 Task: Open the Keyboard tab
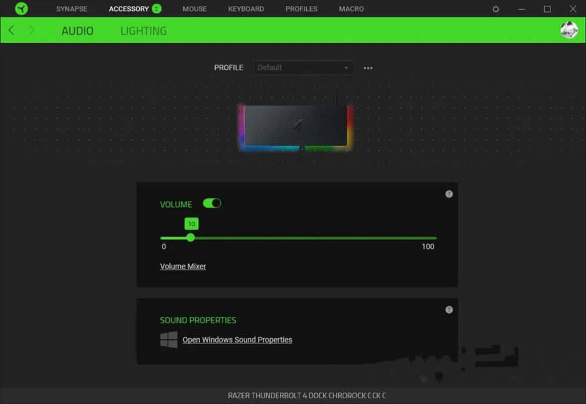[246, 9]
